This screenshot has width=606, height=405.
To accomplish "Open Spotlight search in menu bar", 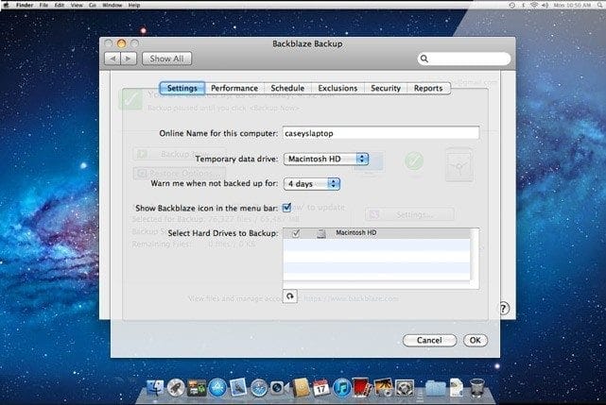I will tap(597, 5).
